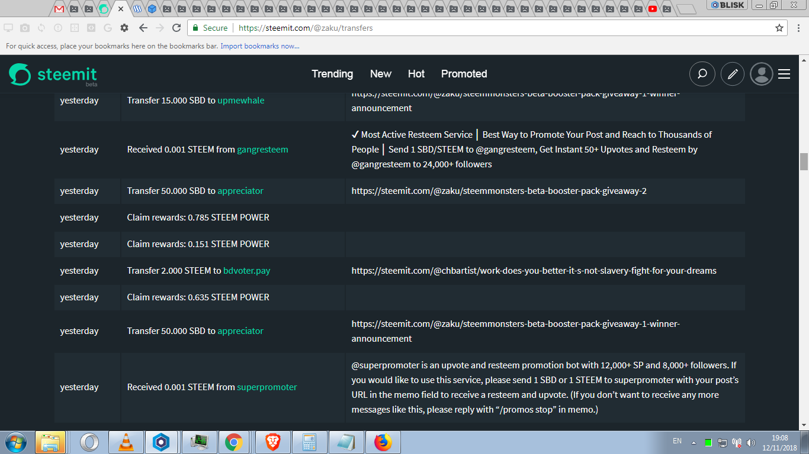This screenshot has height=454, width=809.
Task: Click the 'Claim rewards: 0.635 STEEM POWER' entry
Action: tap(198, 297)
